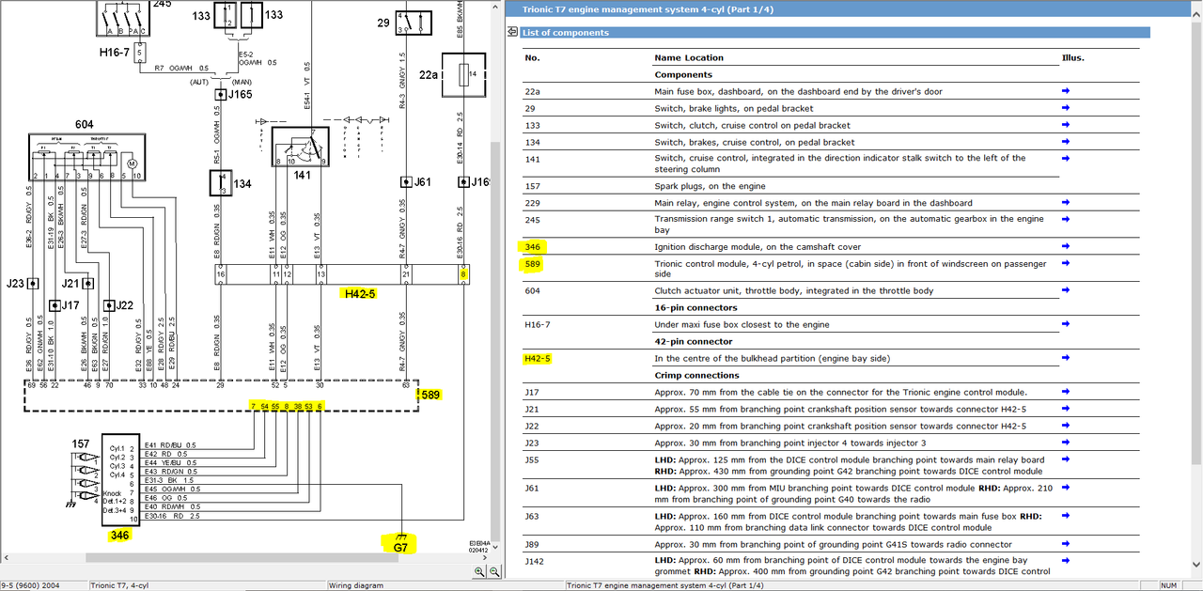
Task: Open illustration arrow for J23 crimp connection
Action: (1066, 443)
